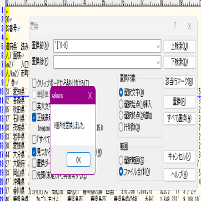Click the 該当行マーク(B) button
This screenshot has width=201, height=201.
tap(179, 82)
